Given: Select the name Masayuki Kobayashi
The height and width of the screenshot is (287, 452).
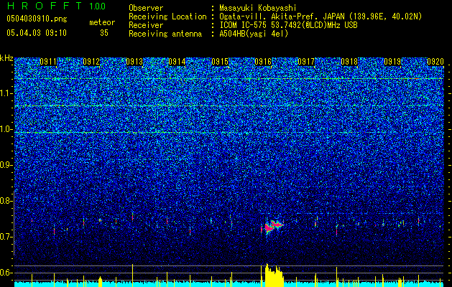Looking at the screenshot, I should pyautogui.click(x=258, y=8).
